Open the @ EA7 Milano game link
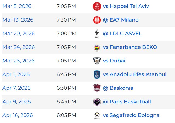Image resolution: width=175 pixels, height=123 pixels. (121, 20)
